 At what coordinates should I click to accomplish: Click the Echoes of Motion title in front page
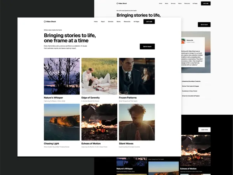pos(91,143)
